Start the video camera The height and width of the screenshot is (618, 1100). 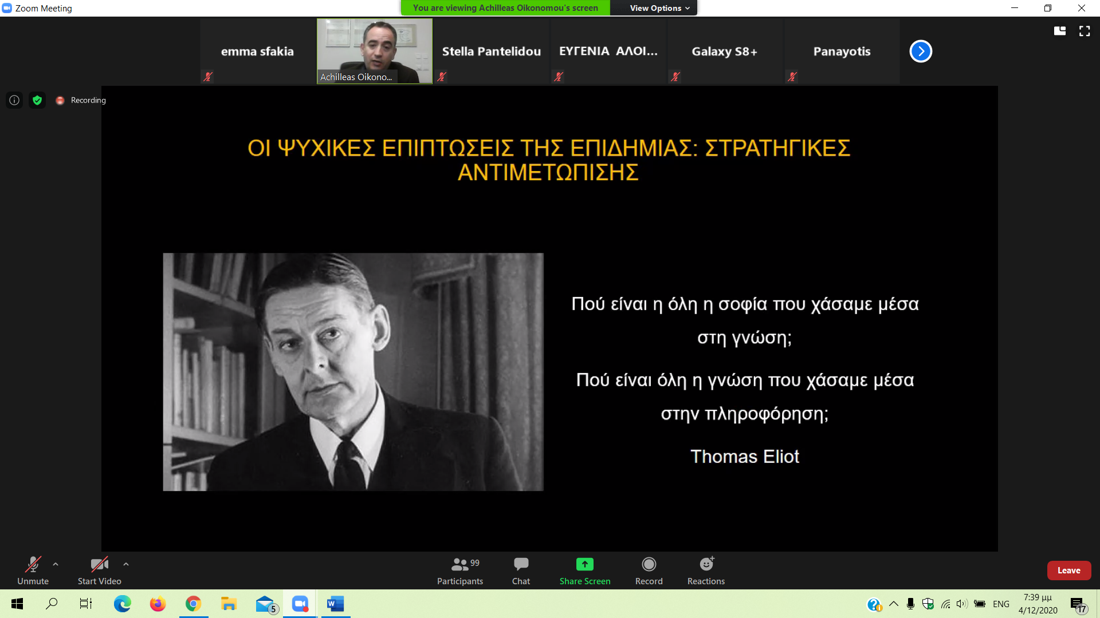pos(99,571)
